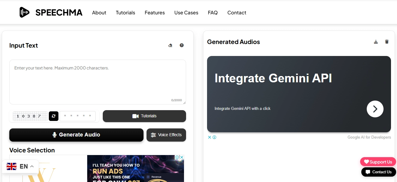Delete all audios using the trash icon
The width and height of the screenshot is (397, 182).
pos(387,42)
